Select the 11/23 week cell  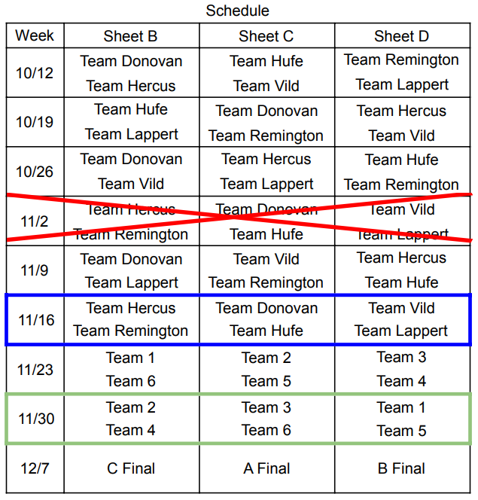[x=35, y=370]
